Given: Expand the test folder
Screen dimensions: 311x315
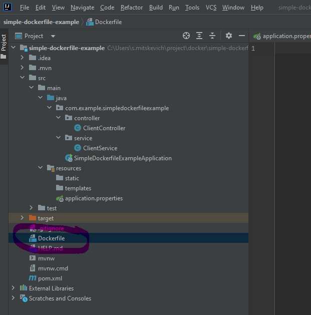Looking at the screenshot, I should 31,208.
